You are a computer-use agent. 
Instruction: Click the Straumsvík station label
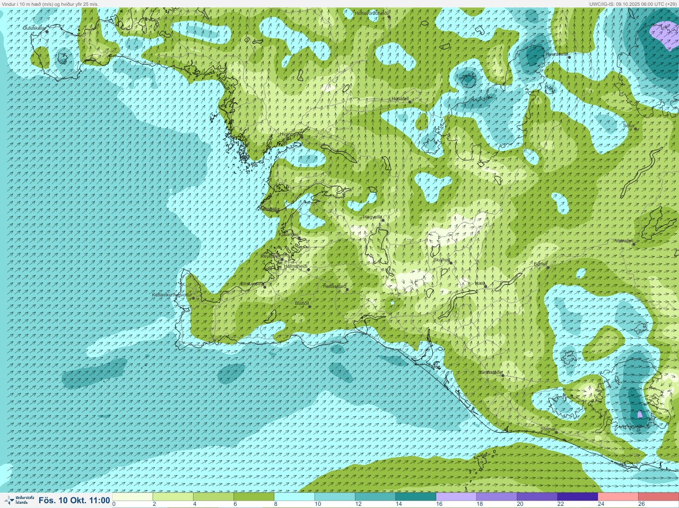click(251, 284)
